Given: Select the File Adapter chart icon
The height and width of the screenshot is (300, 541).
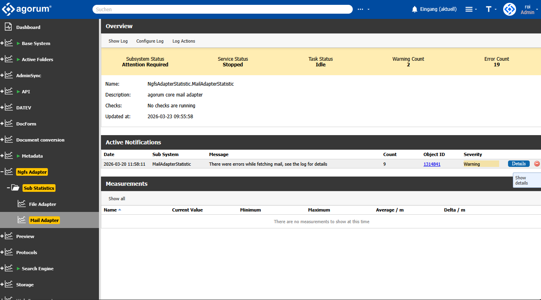Looking at the screenshot, I should pyautogui.click(x=22, y=204).
